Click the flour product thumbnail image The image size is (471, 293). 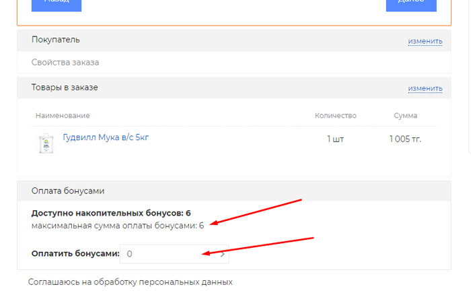46,143
